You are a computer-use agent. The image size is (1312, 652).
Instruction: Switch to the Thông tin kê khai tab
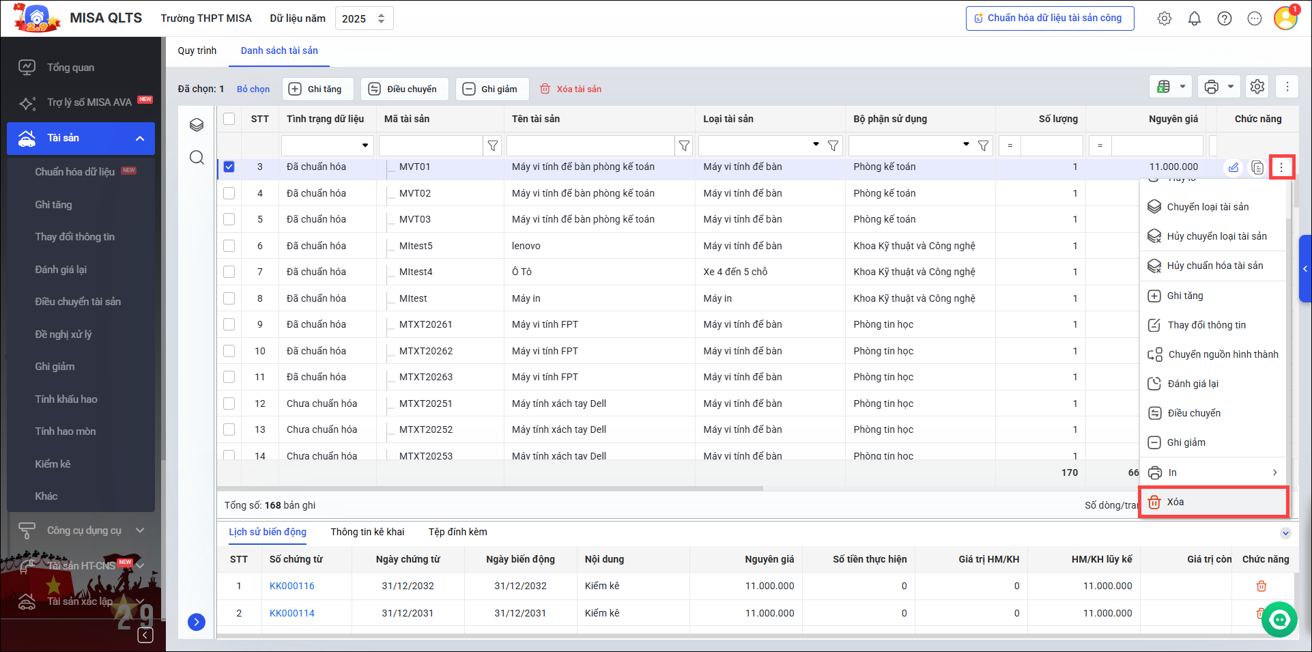tap(367, 532)
